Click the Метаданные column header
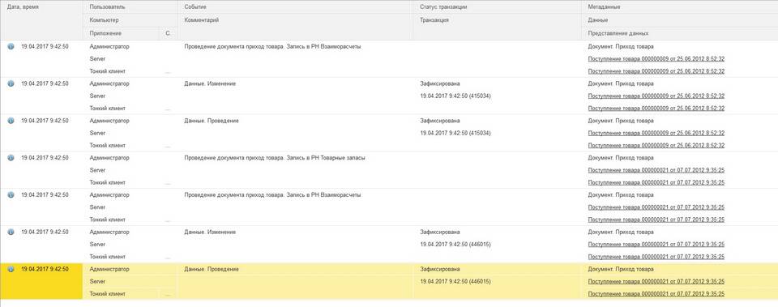The image size is (778, 307). [680, 7]
